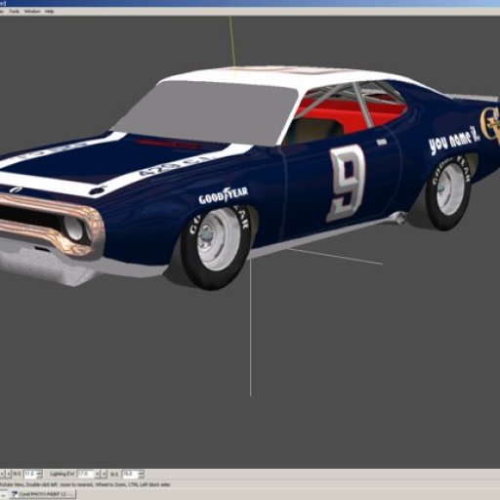500x500 pixels.
Task: Open the Help menu
Action: tap(50, 12)
